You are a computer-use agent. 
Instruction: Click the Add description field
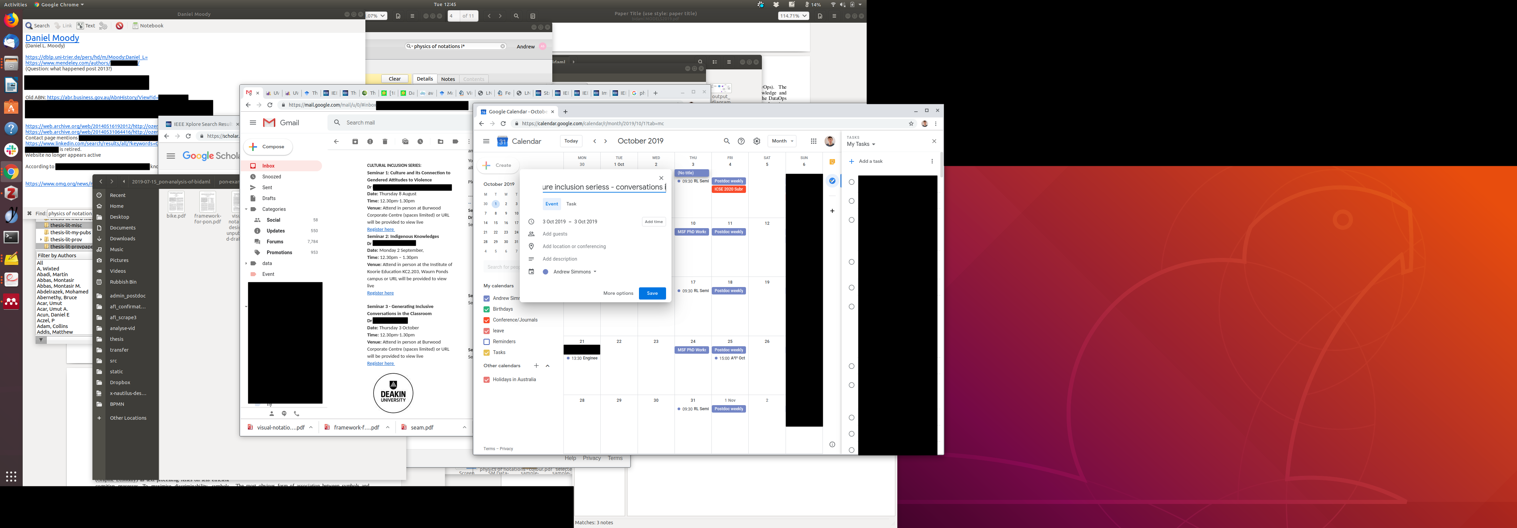pos(559,259)
